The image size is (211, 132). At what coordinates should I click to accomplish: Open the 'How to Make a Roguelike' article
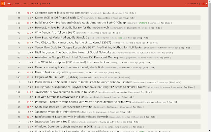(x=52, y=72)
